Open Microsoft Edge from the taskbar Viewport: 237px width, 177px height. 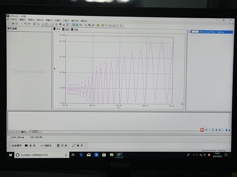(81, 155)
